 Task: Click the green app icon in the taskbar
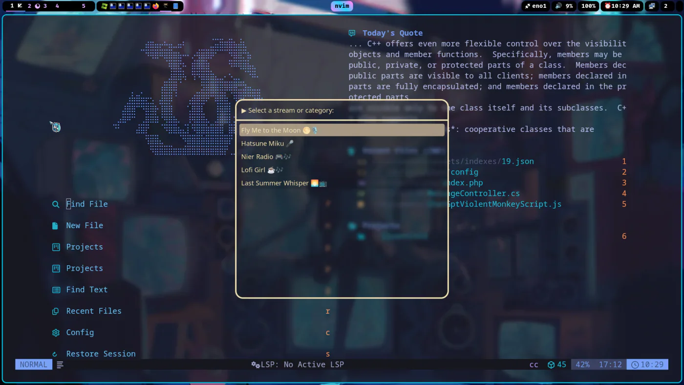coord(104,6)
